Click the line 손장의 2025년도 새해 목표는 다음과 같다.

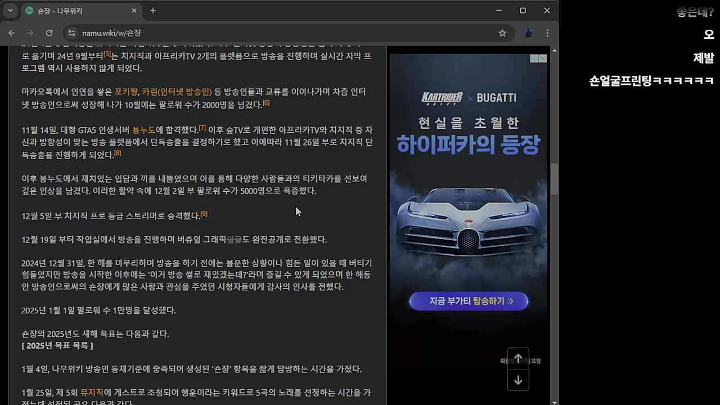(x=95, y=334)
